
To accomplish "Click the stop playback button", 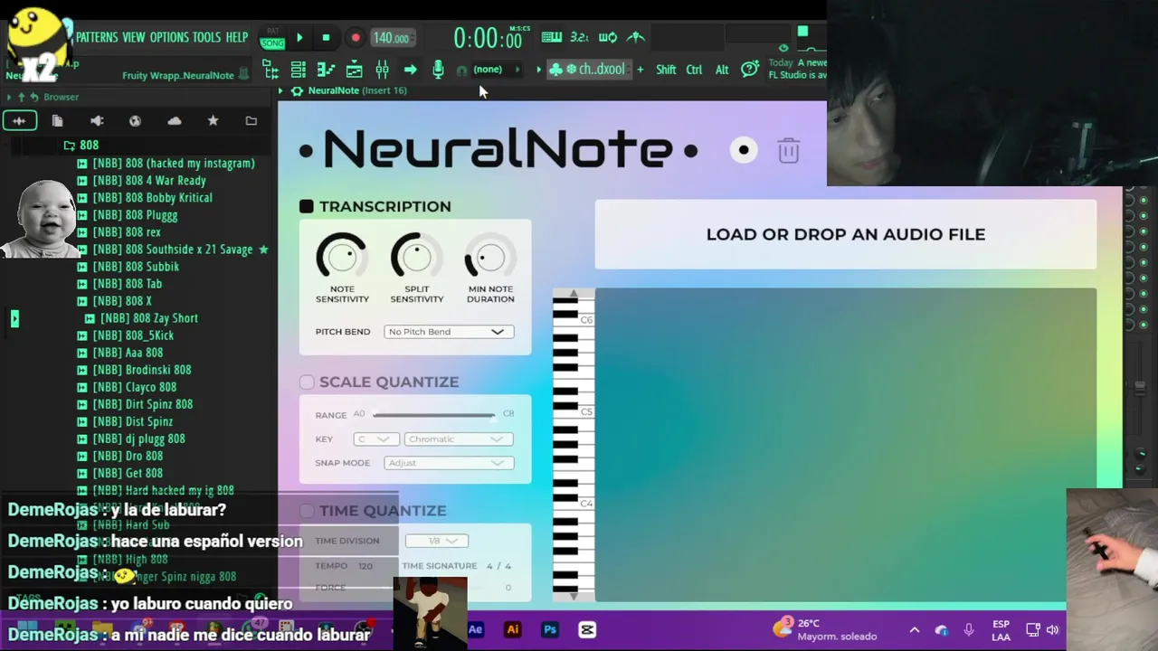I will point(326,38).
